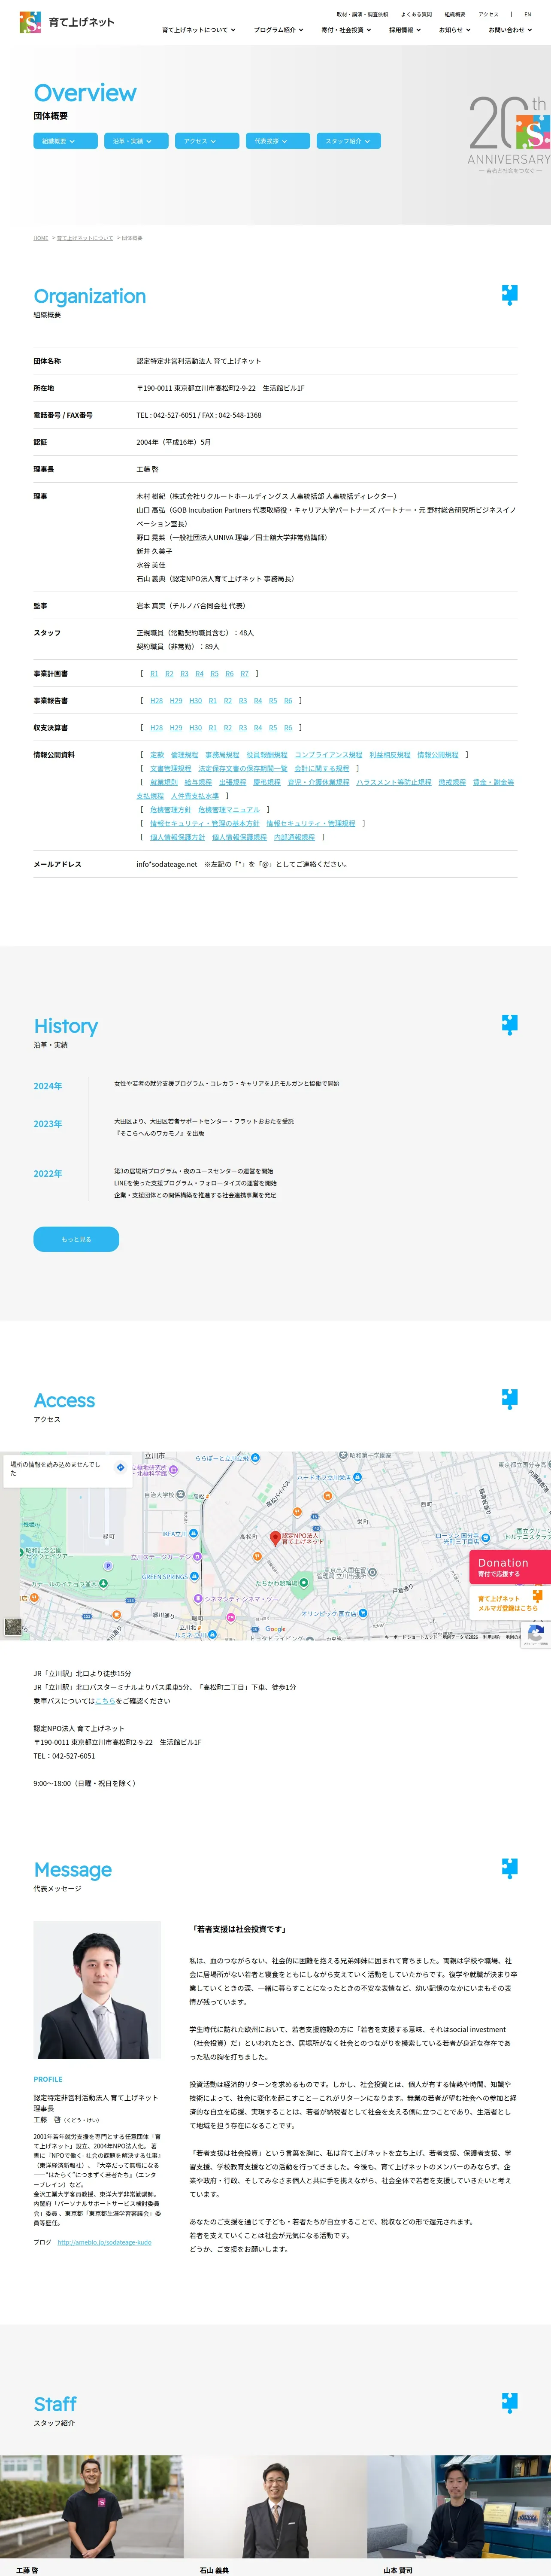Expand the お問い合わせ menu
551x2576 pixels.
510,30
